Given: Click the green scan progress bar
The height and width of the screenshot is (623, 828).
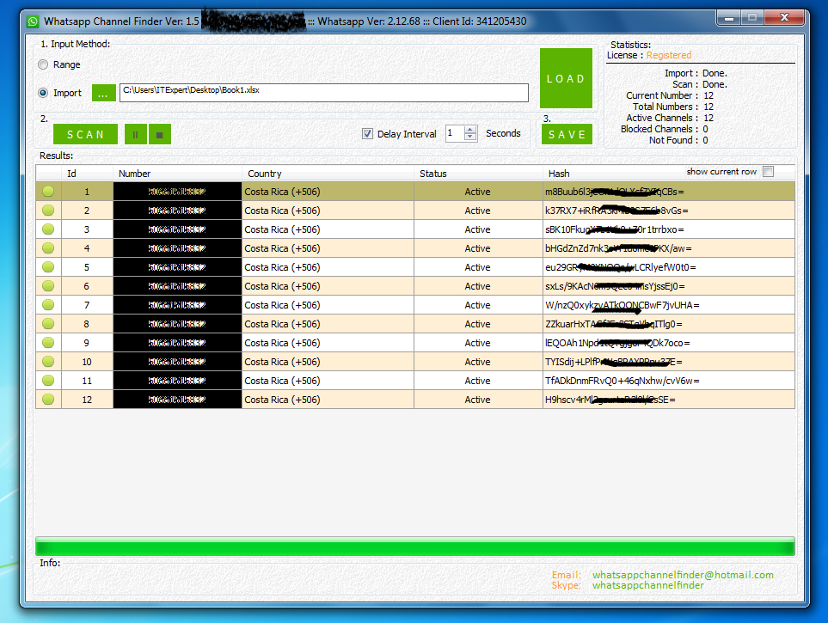Looking at the screenshot, I should pos(414,546).
